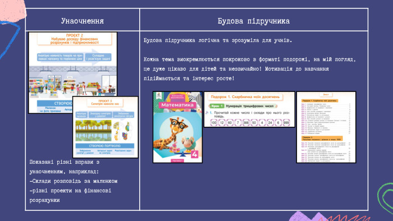Viewport: 393px width, 221px height.
Task: Click the bullet '-різні проекти на фінансові'
Action: coord(70,191)
